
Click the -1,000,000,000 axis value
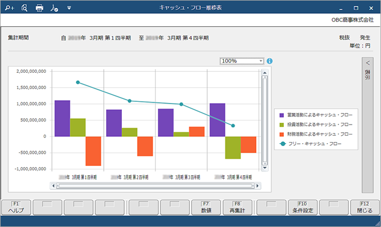click(30, 169)
